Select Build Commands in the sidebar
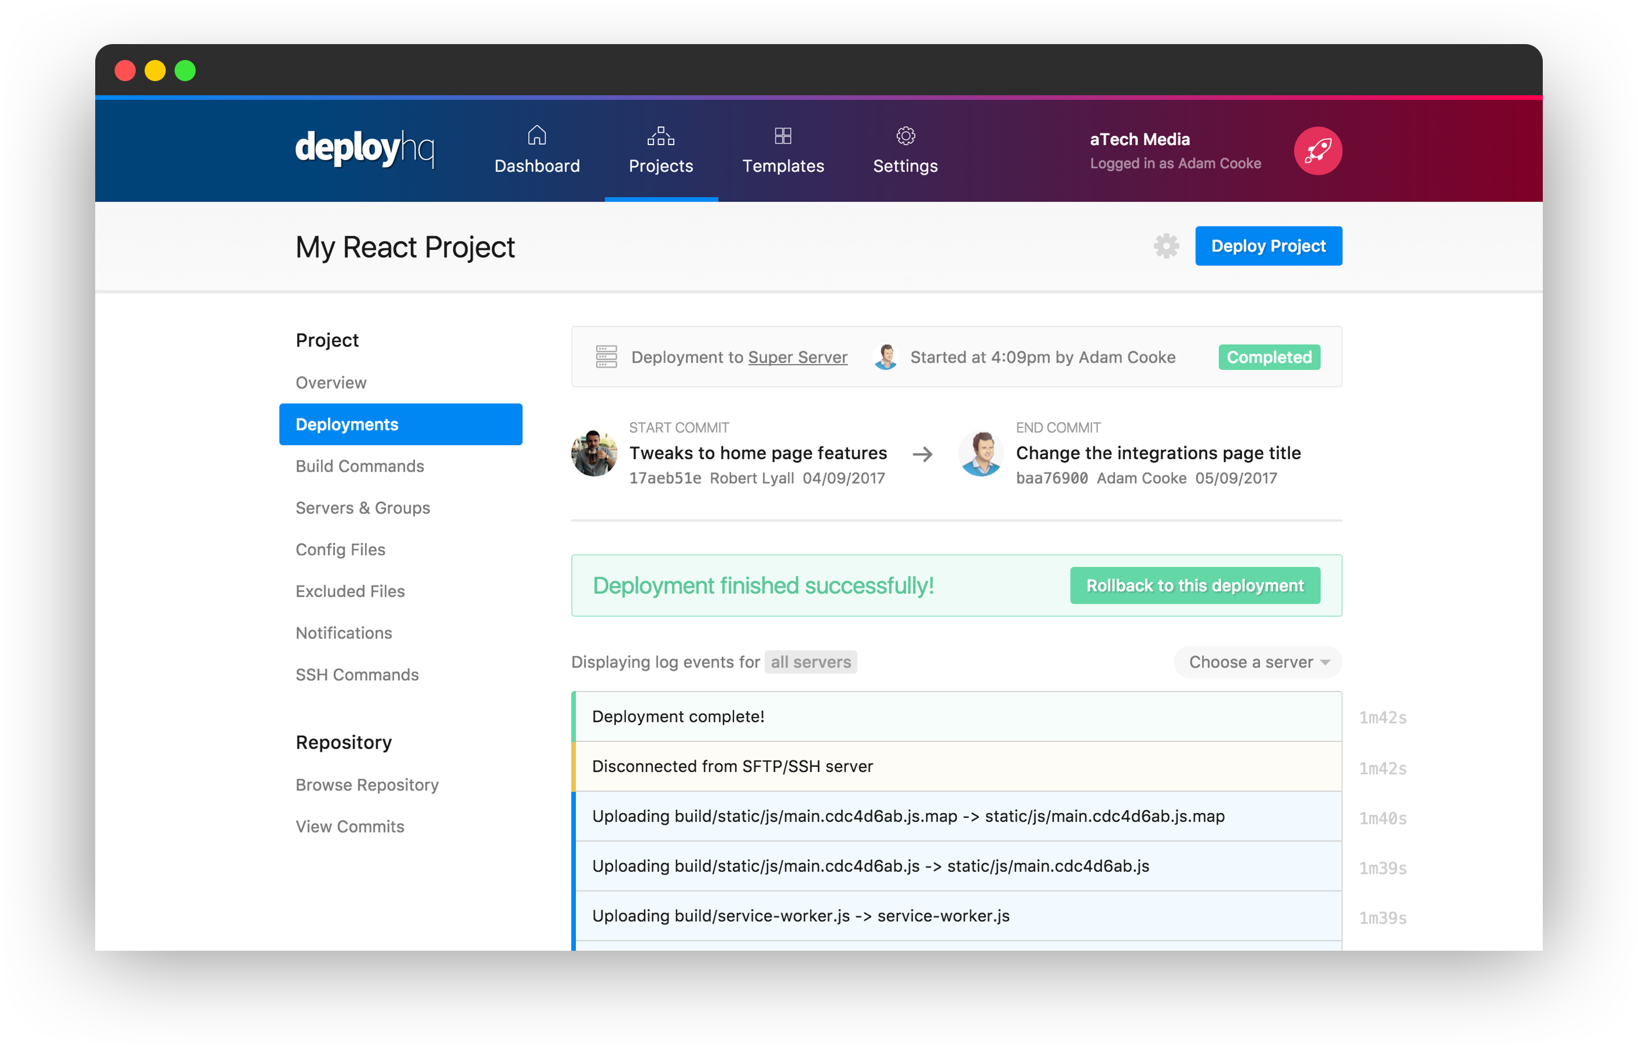This screenshot has height=1046, width=1638. coord(360,466)
